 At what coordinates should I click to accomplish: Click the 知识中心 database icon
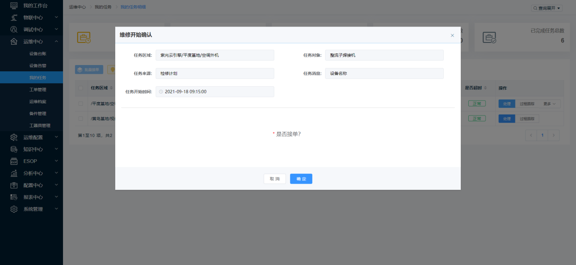click(14, 149)
